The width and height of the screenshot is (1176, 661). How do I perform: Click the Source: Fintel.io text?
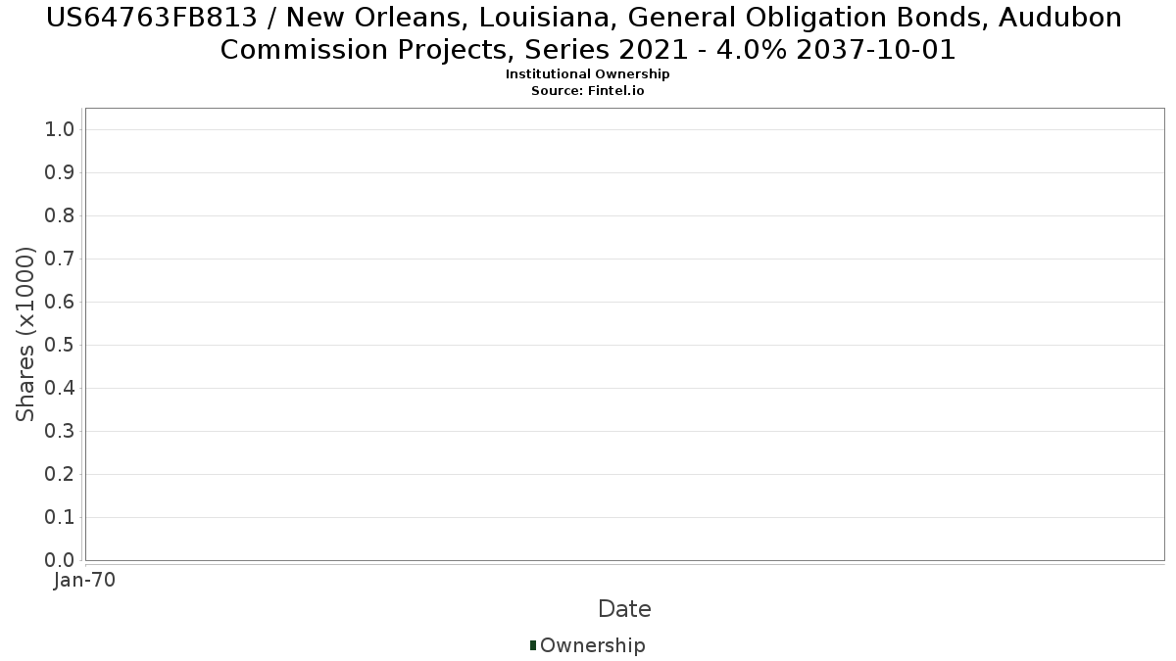[587, 90]
